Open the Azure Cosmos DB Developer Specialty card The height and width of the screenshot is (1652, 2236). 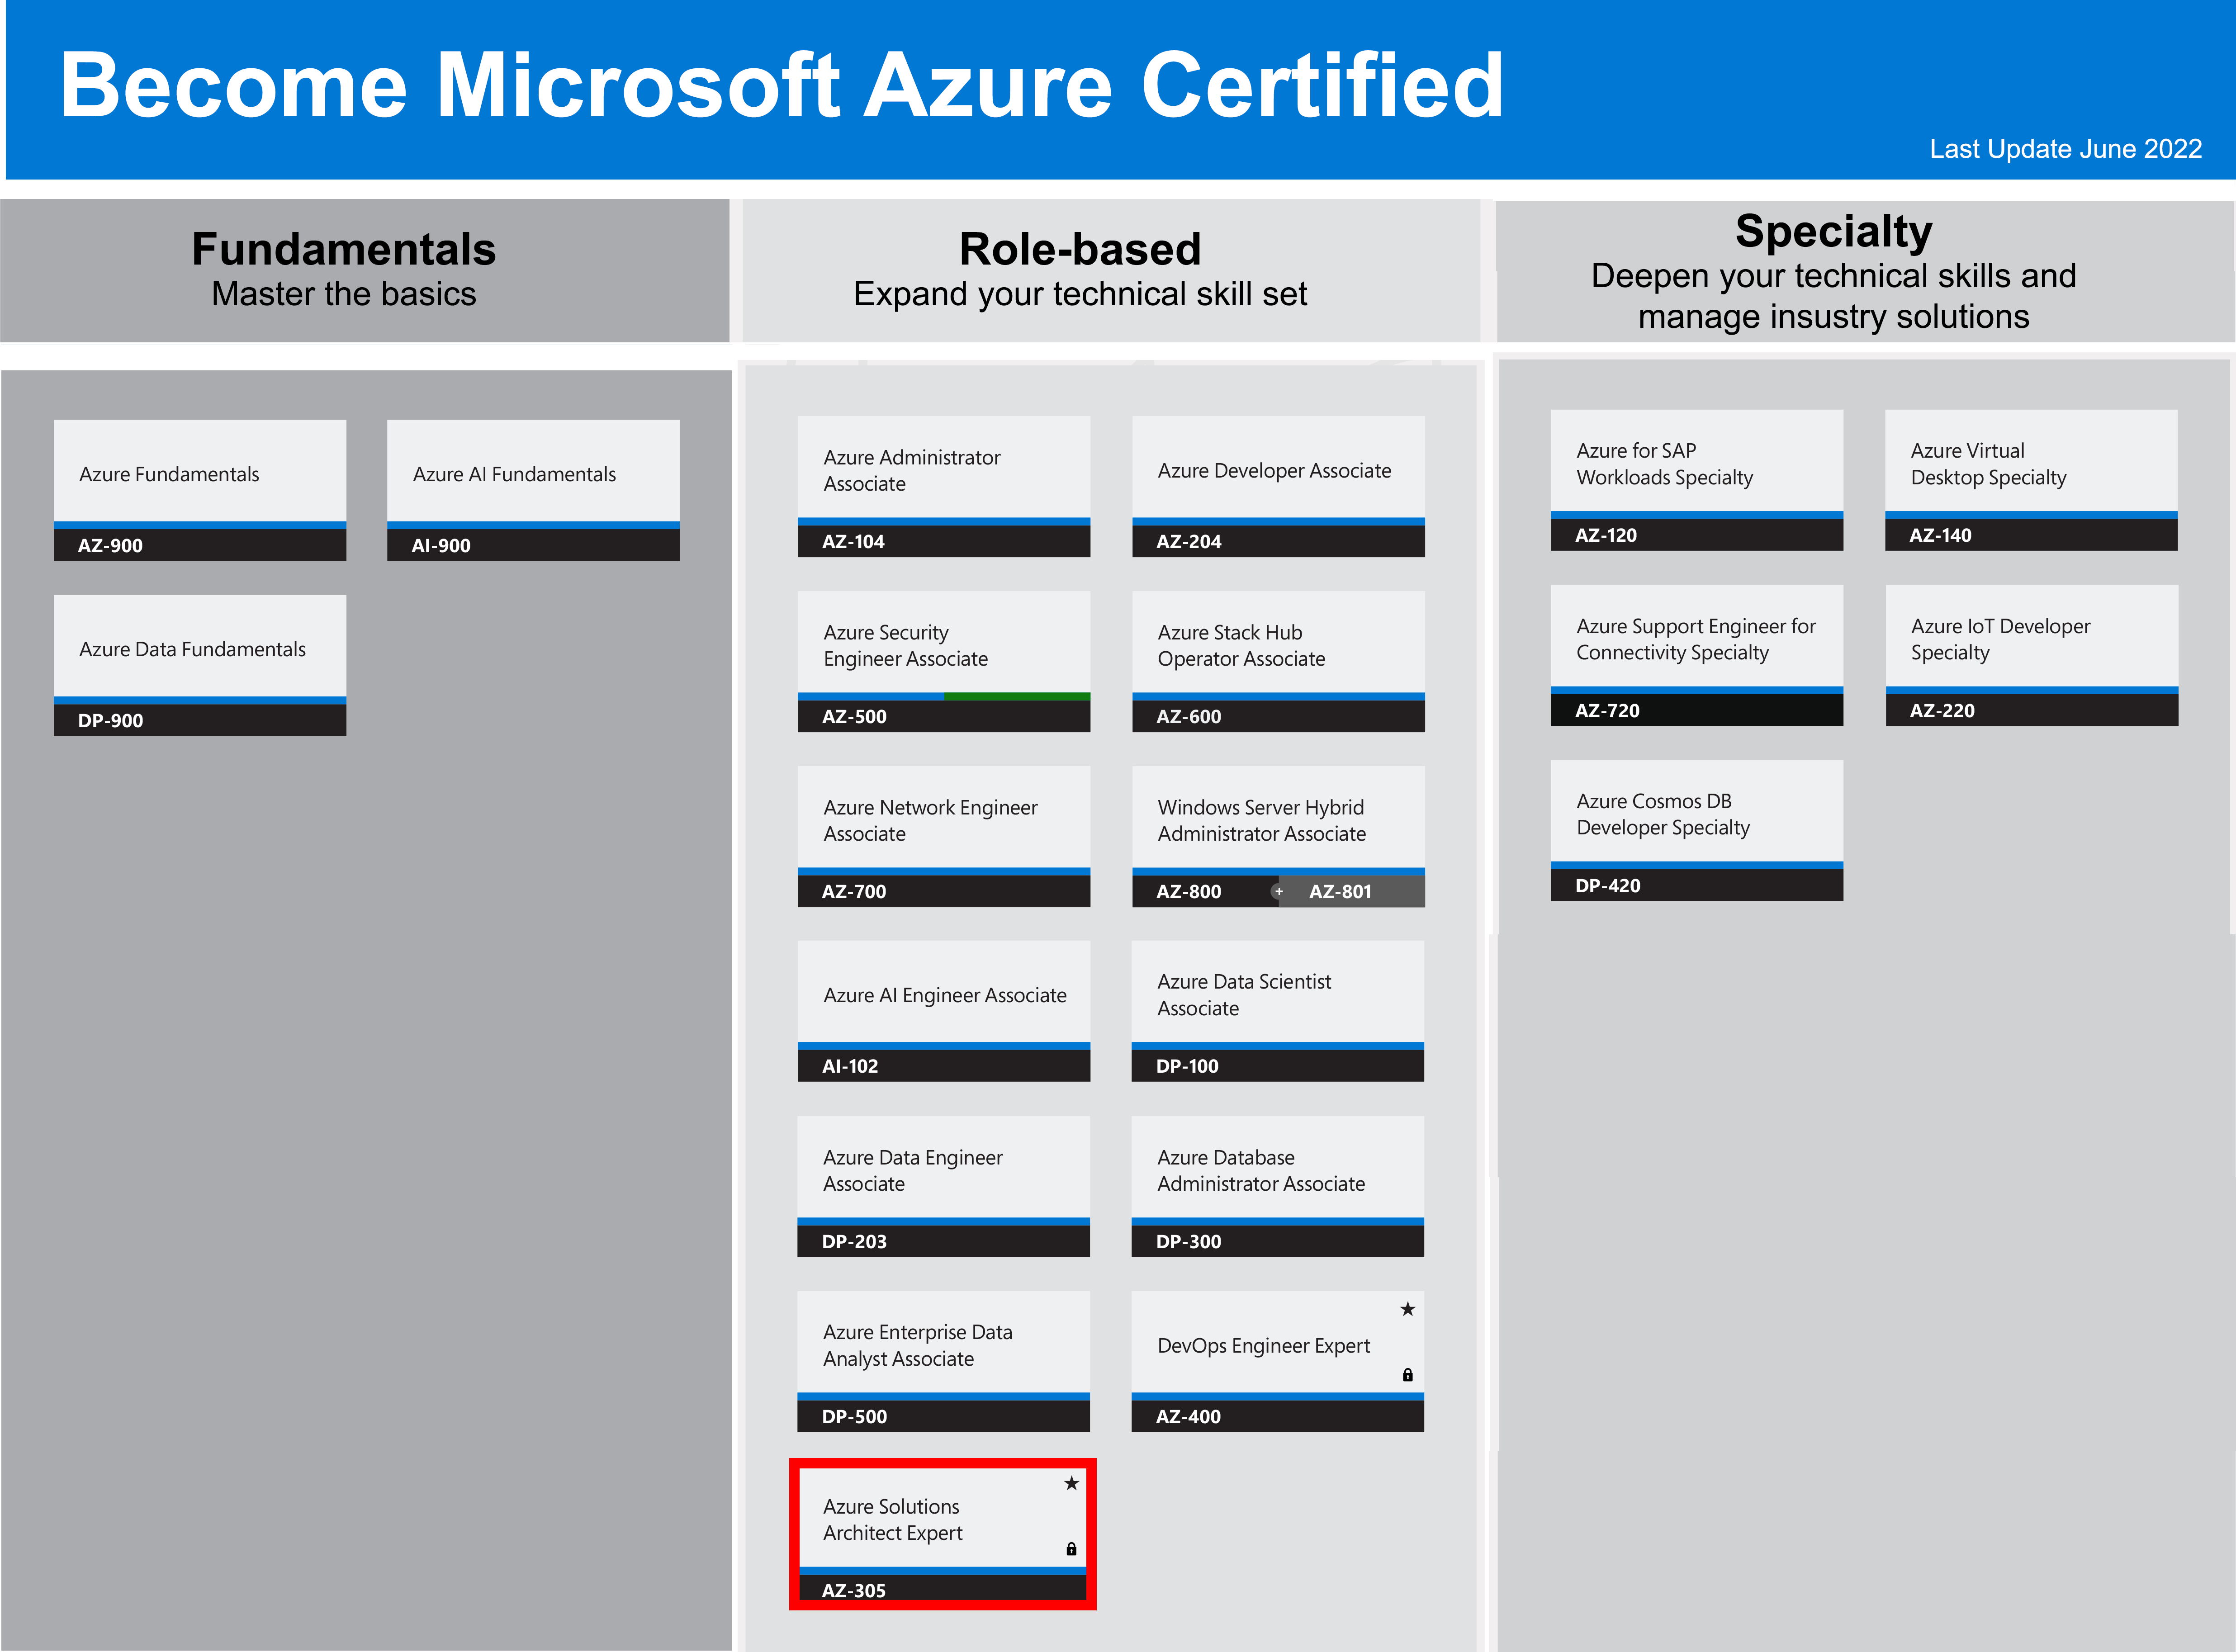coord(1696,814)
